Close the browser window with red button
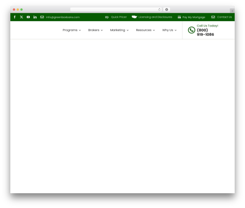Image resolution: width=245 pixels, height=208 pixels. coord(14,9)
